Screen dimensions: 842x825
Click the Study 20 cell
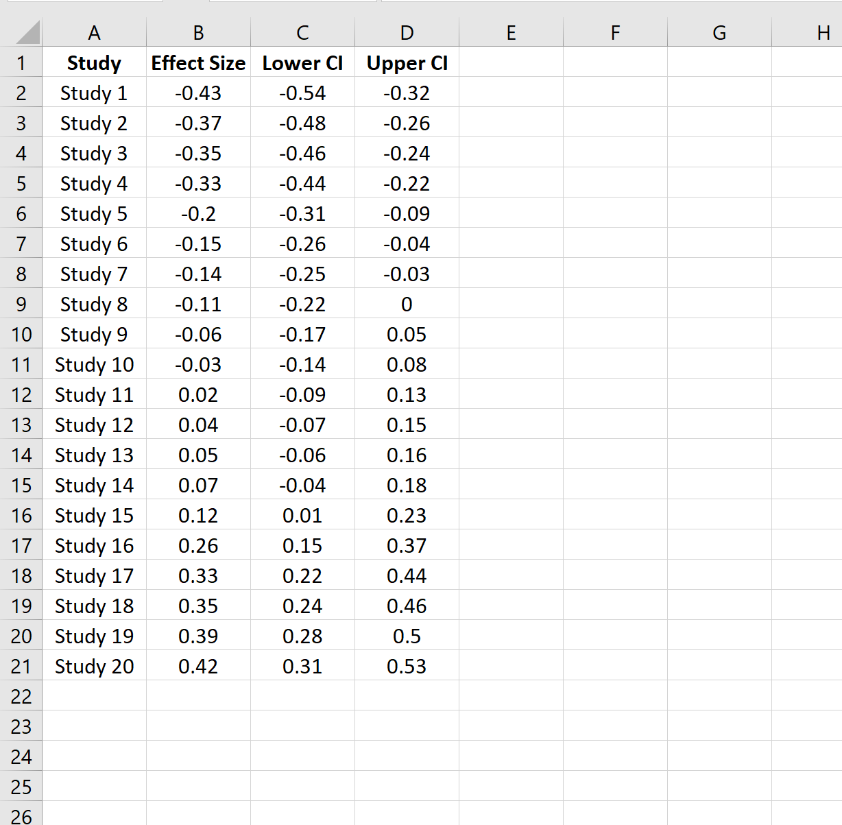click(x=94, y=666)
